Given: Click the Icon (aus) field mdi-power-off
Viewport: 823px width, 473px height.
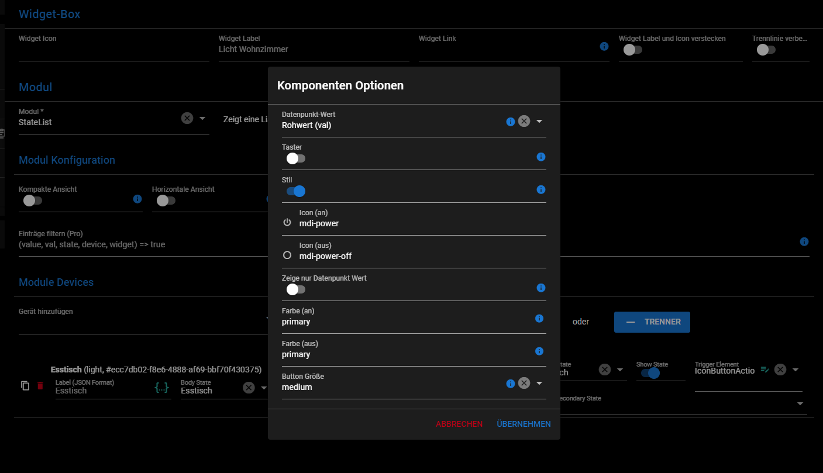Looking at the screenshot, I should point(422,256).
